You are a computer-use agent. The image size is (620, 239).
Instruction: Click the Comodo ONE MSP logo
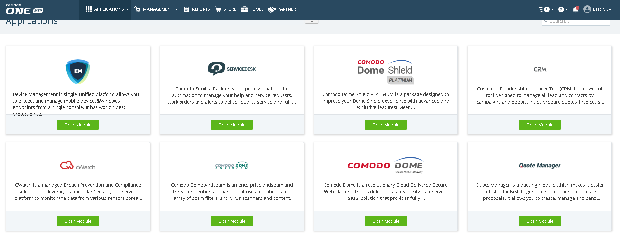(x=24, y=9)
